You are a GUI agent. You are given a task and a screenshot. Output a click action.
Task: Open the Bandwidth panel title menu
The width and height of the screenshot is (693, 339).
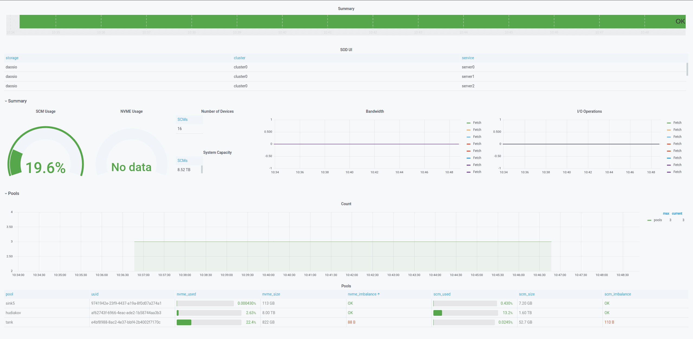pyautogui.click(x=375, y=111)
